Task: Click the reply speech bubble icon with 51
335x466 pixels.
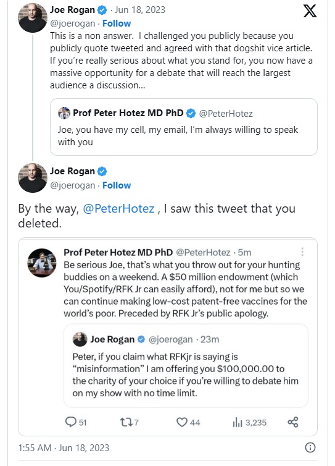Action: [x=70, y=422]
